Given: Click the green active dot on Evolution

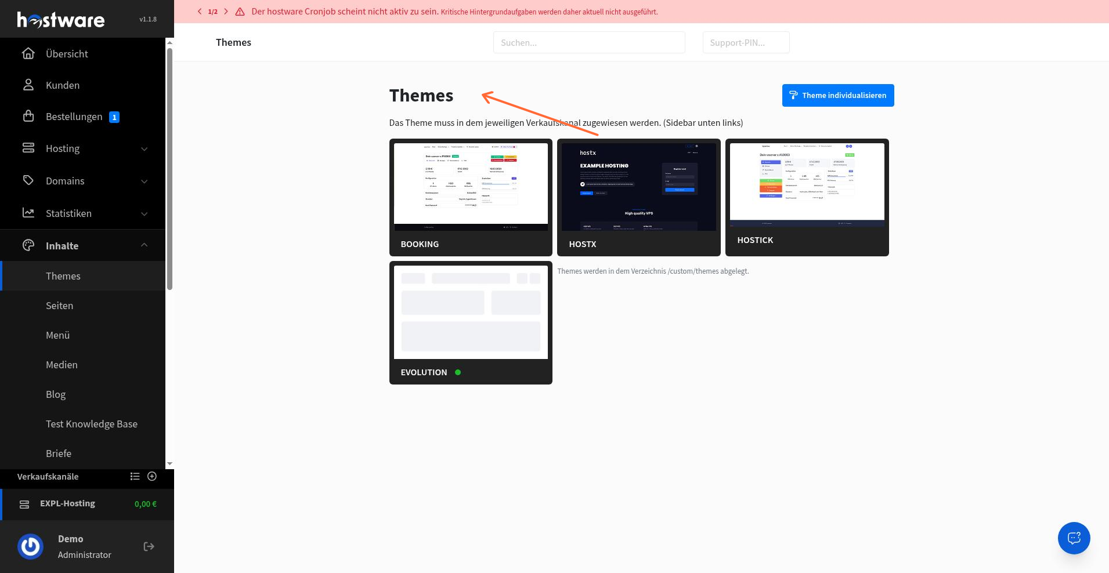Looking at the screenshot, I should tap(458, 372).
